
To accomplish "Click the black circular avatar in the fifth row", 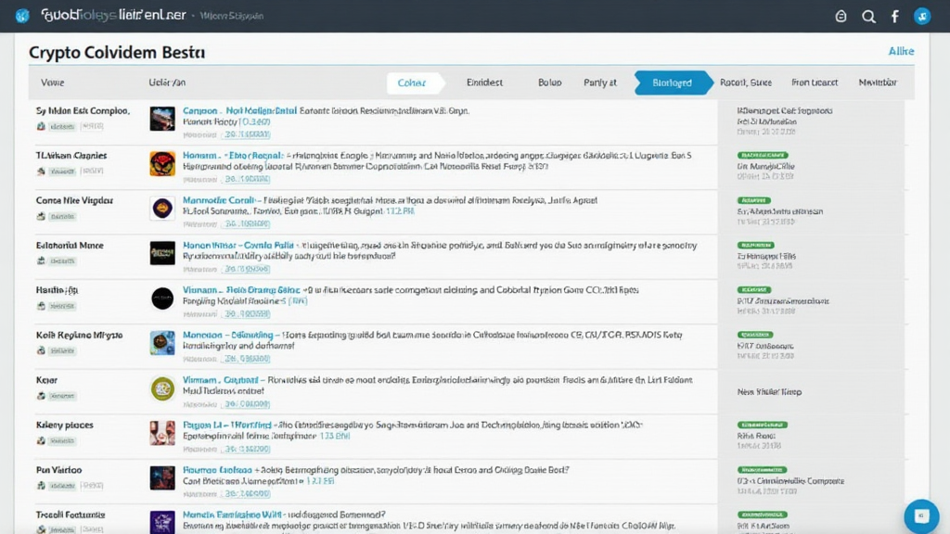I will 162,298.
